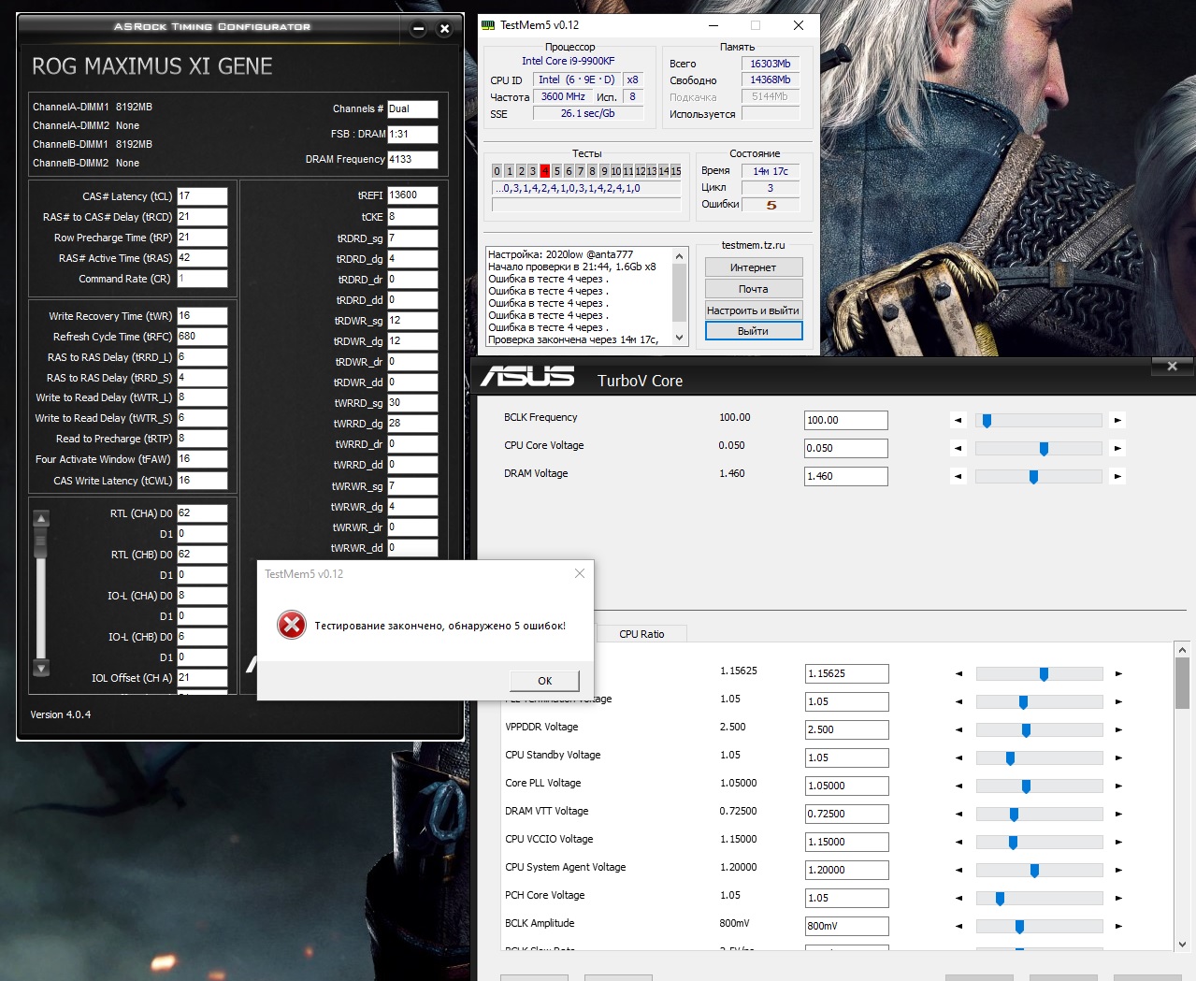Click the Refresh Cycle Time (tRFC) field
Viewport: 1196px width, 981px height.
point(202,337)
